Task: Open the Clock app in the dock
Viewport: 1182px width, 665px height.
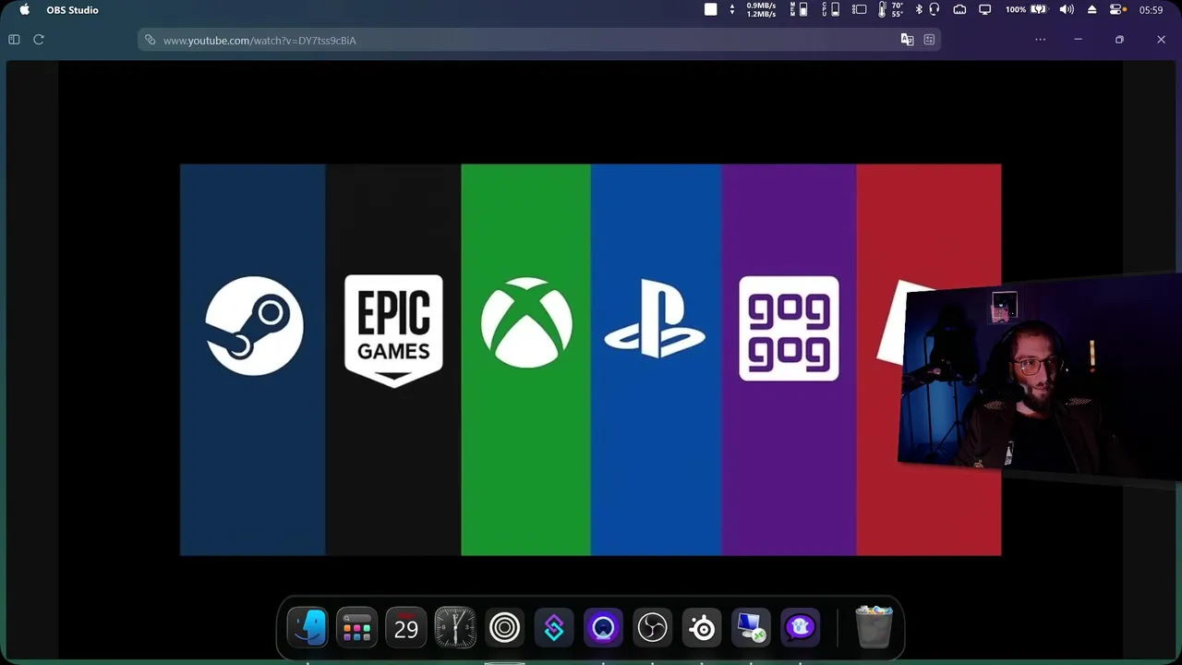Action: click(455, 628)
